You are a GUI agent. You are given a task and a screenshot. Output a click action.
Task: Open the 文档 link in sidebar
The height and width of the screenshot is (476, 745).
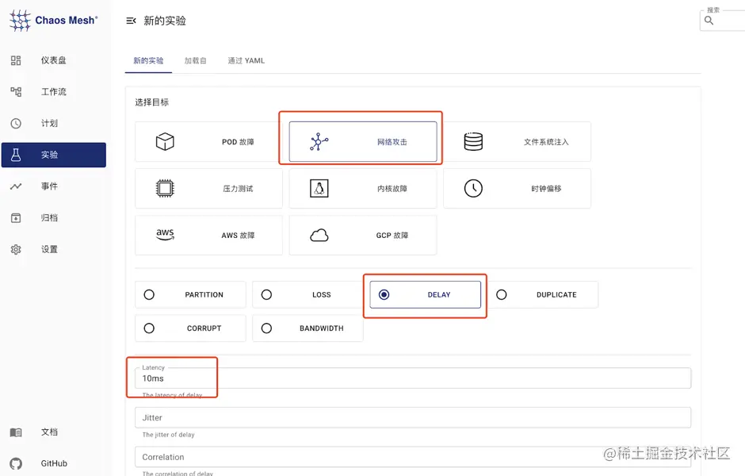54,432
